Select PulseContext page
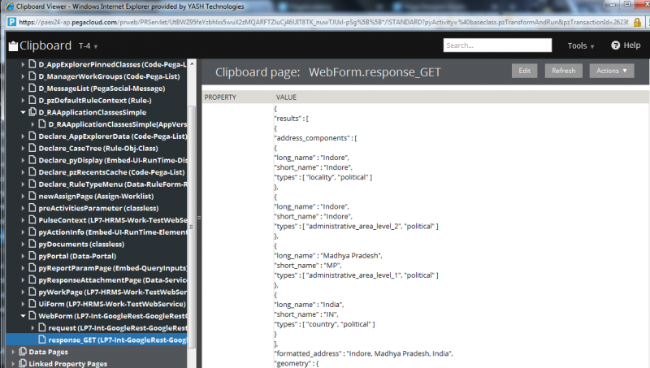The width and height of the screenshot is (650, 368). (x=113, y=220)
